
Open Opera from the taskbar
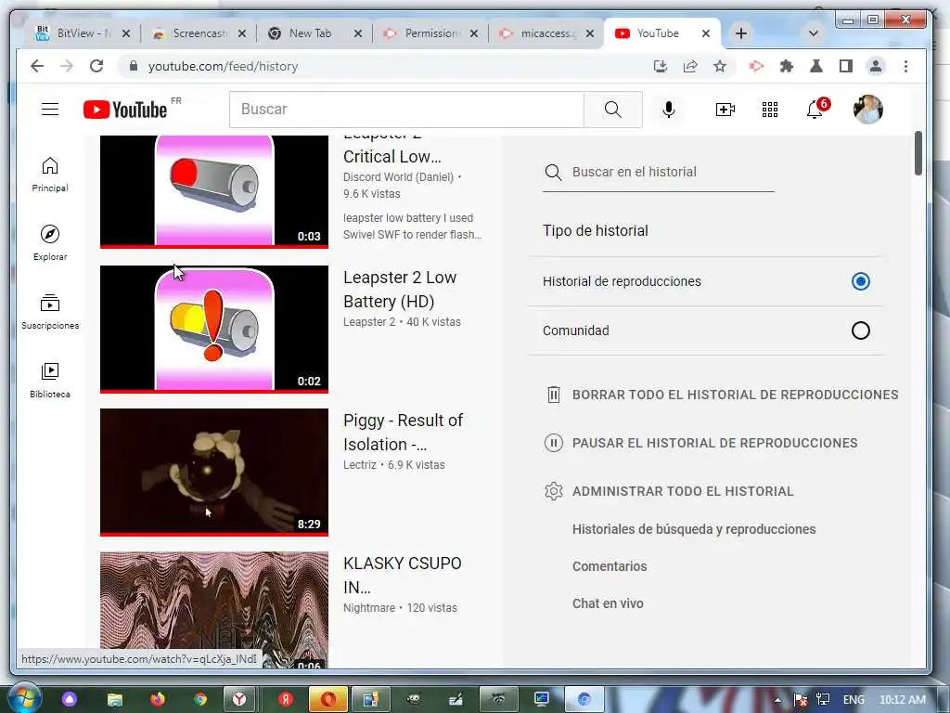pyautogui.click(x=327, y=699)
